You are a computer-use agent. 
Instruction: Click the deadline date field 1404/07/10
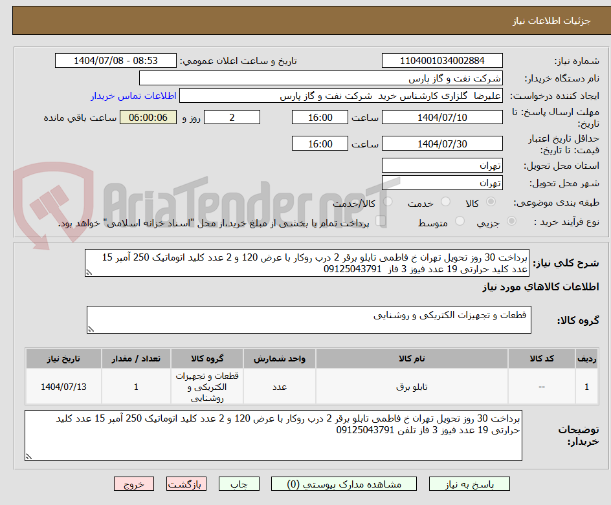442,117
